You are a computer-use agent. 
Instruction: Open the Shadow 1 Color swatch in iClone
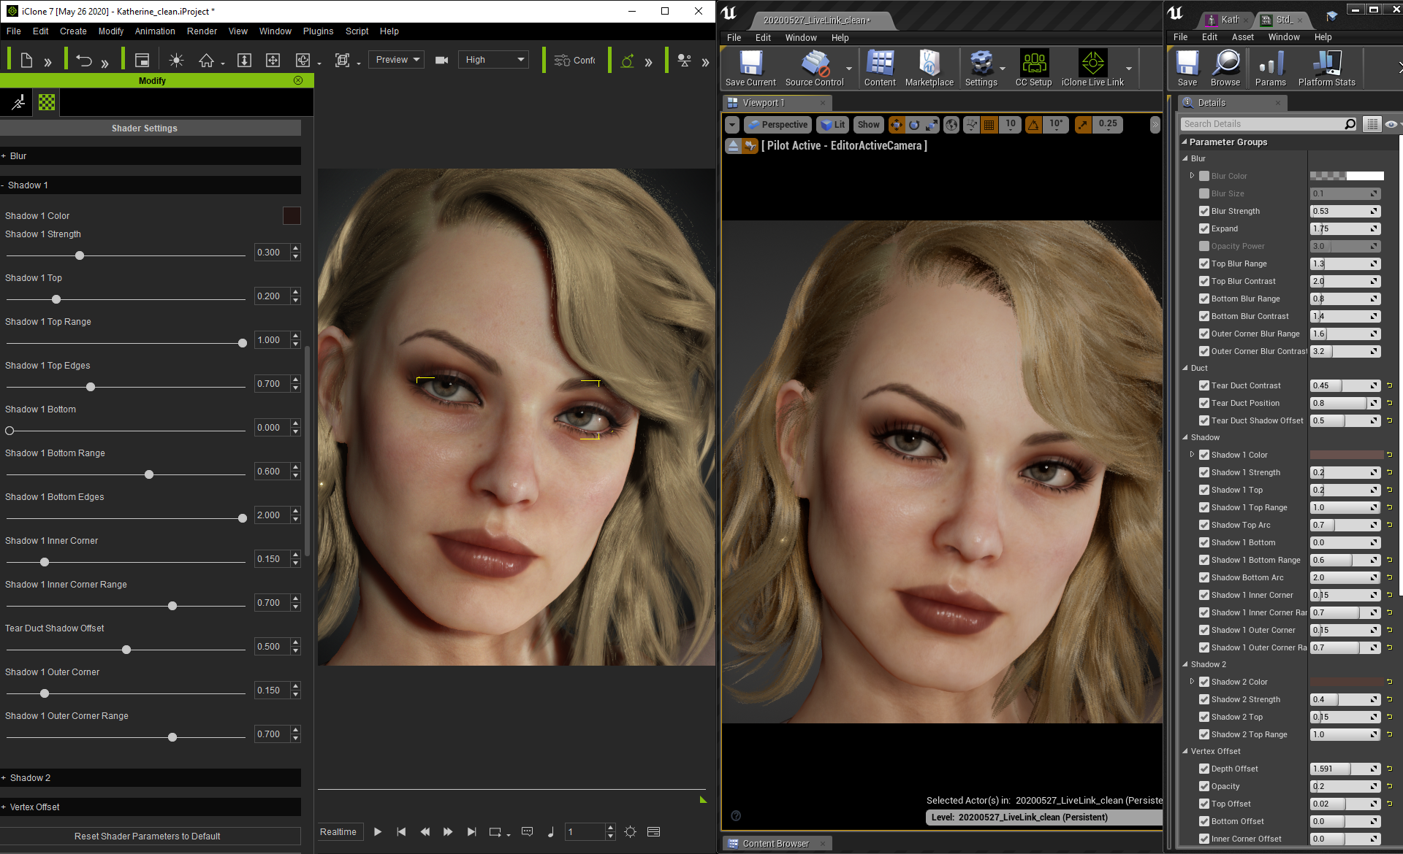292,215
